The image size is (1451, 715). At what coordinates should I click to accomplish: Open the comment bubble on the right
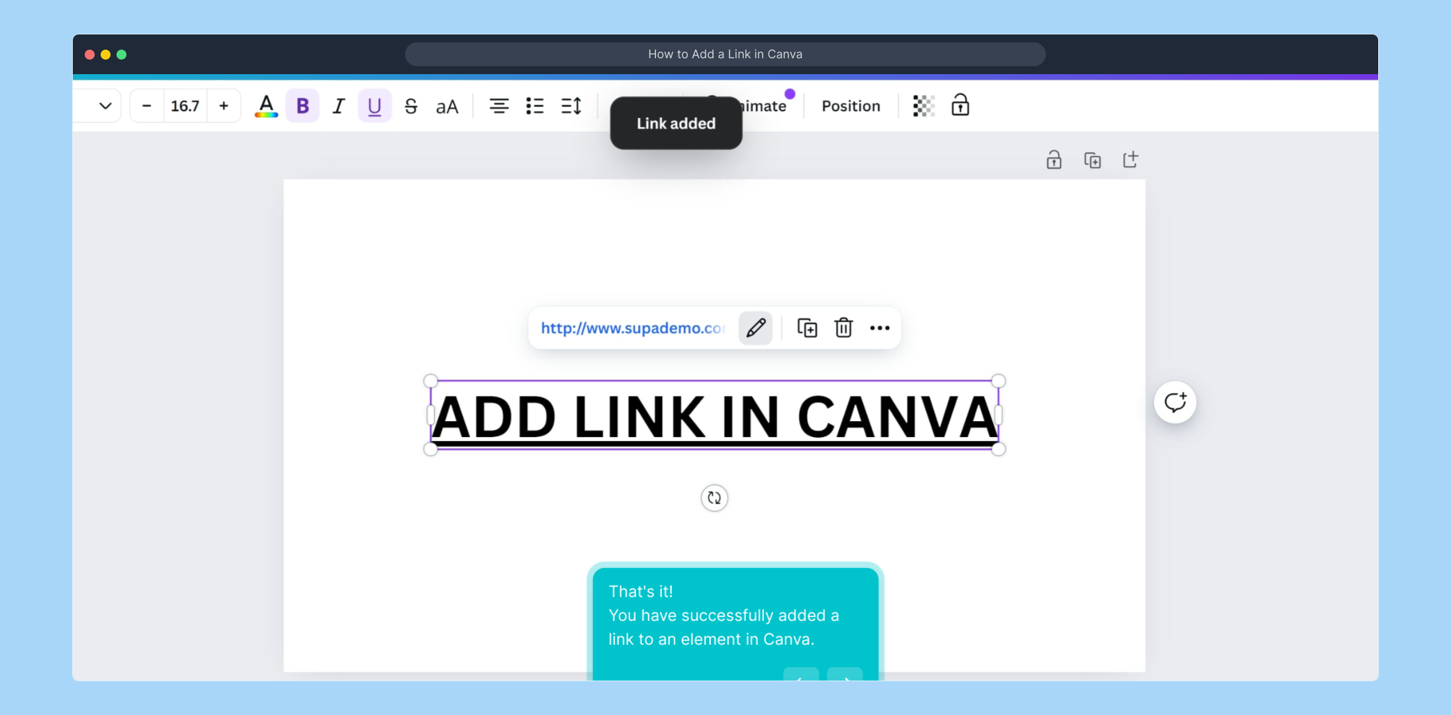(1175, 402)
